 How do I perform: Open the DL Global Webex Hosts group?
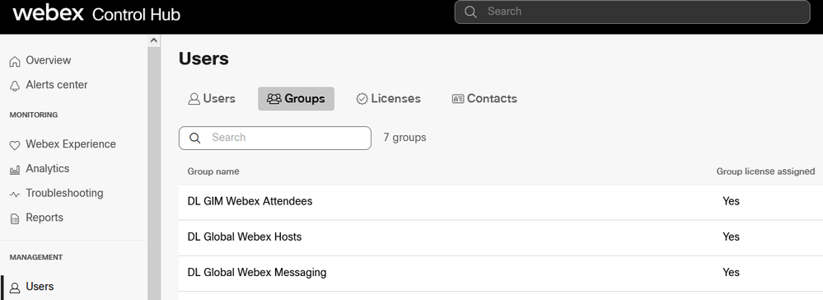click(x=245, y=237)
